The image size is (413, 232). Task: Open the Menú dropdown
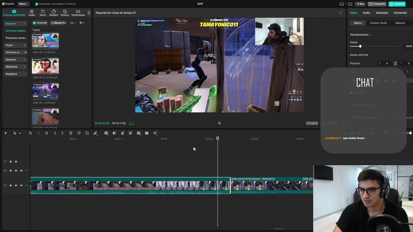click(23, 4)
